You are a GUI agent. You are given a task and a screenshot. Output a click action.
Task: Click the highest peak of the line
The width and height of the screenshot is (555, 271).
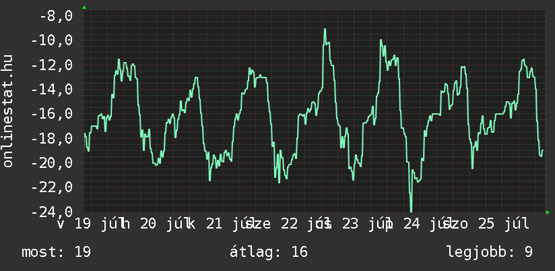tap(325, 30)
